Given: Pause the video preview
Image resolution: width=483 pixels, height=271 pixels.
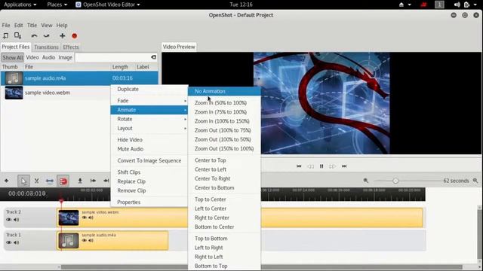Looking at the screenshot, I should (321, 166).
